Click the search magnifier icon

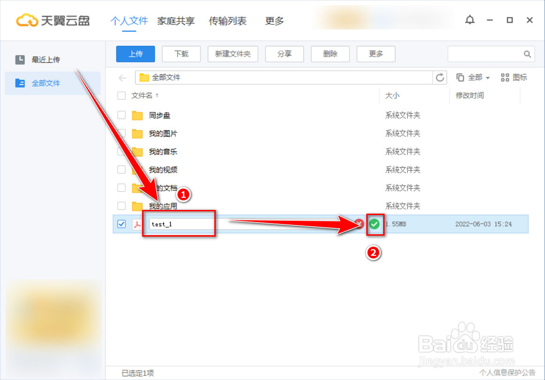point(527,54)
